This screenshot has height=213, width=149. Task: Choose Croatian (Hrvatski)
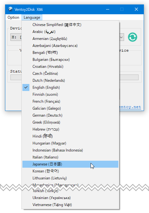point(70,67)
